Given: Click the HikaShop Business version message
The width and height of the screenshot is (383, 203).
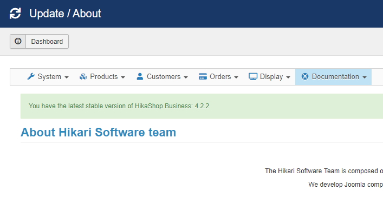Looking at the screenshot, I should tap(119, 106).
